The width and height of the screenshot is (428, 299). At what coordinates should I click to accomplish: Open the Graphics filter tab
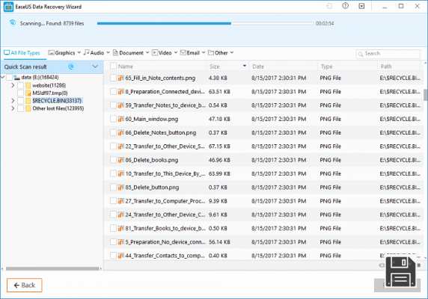[64, 52]
